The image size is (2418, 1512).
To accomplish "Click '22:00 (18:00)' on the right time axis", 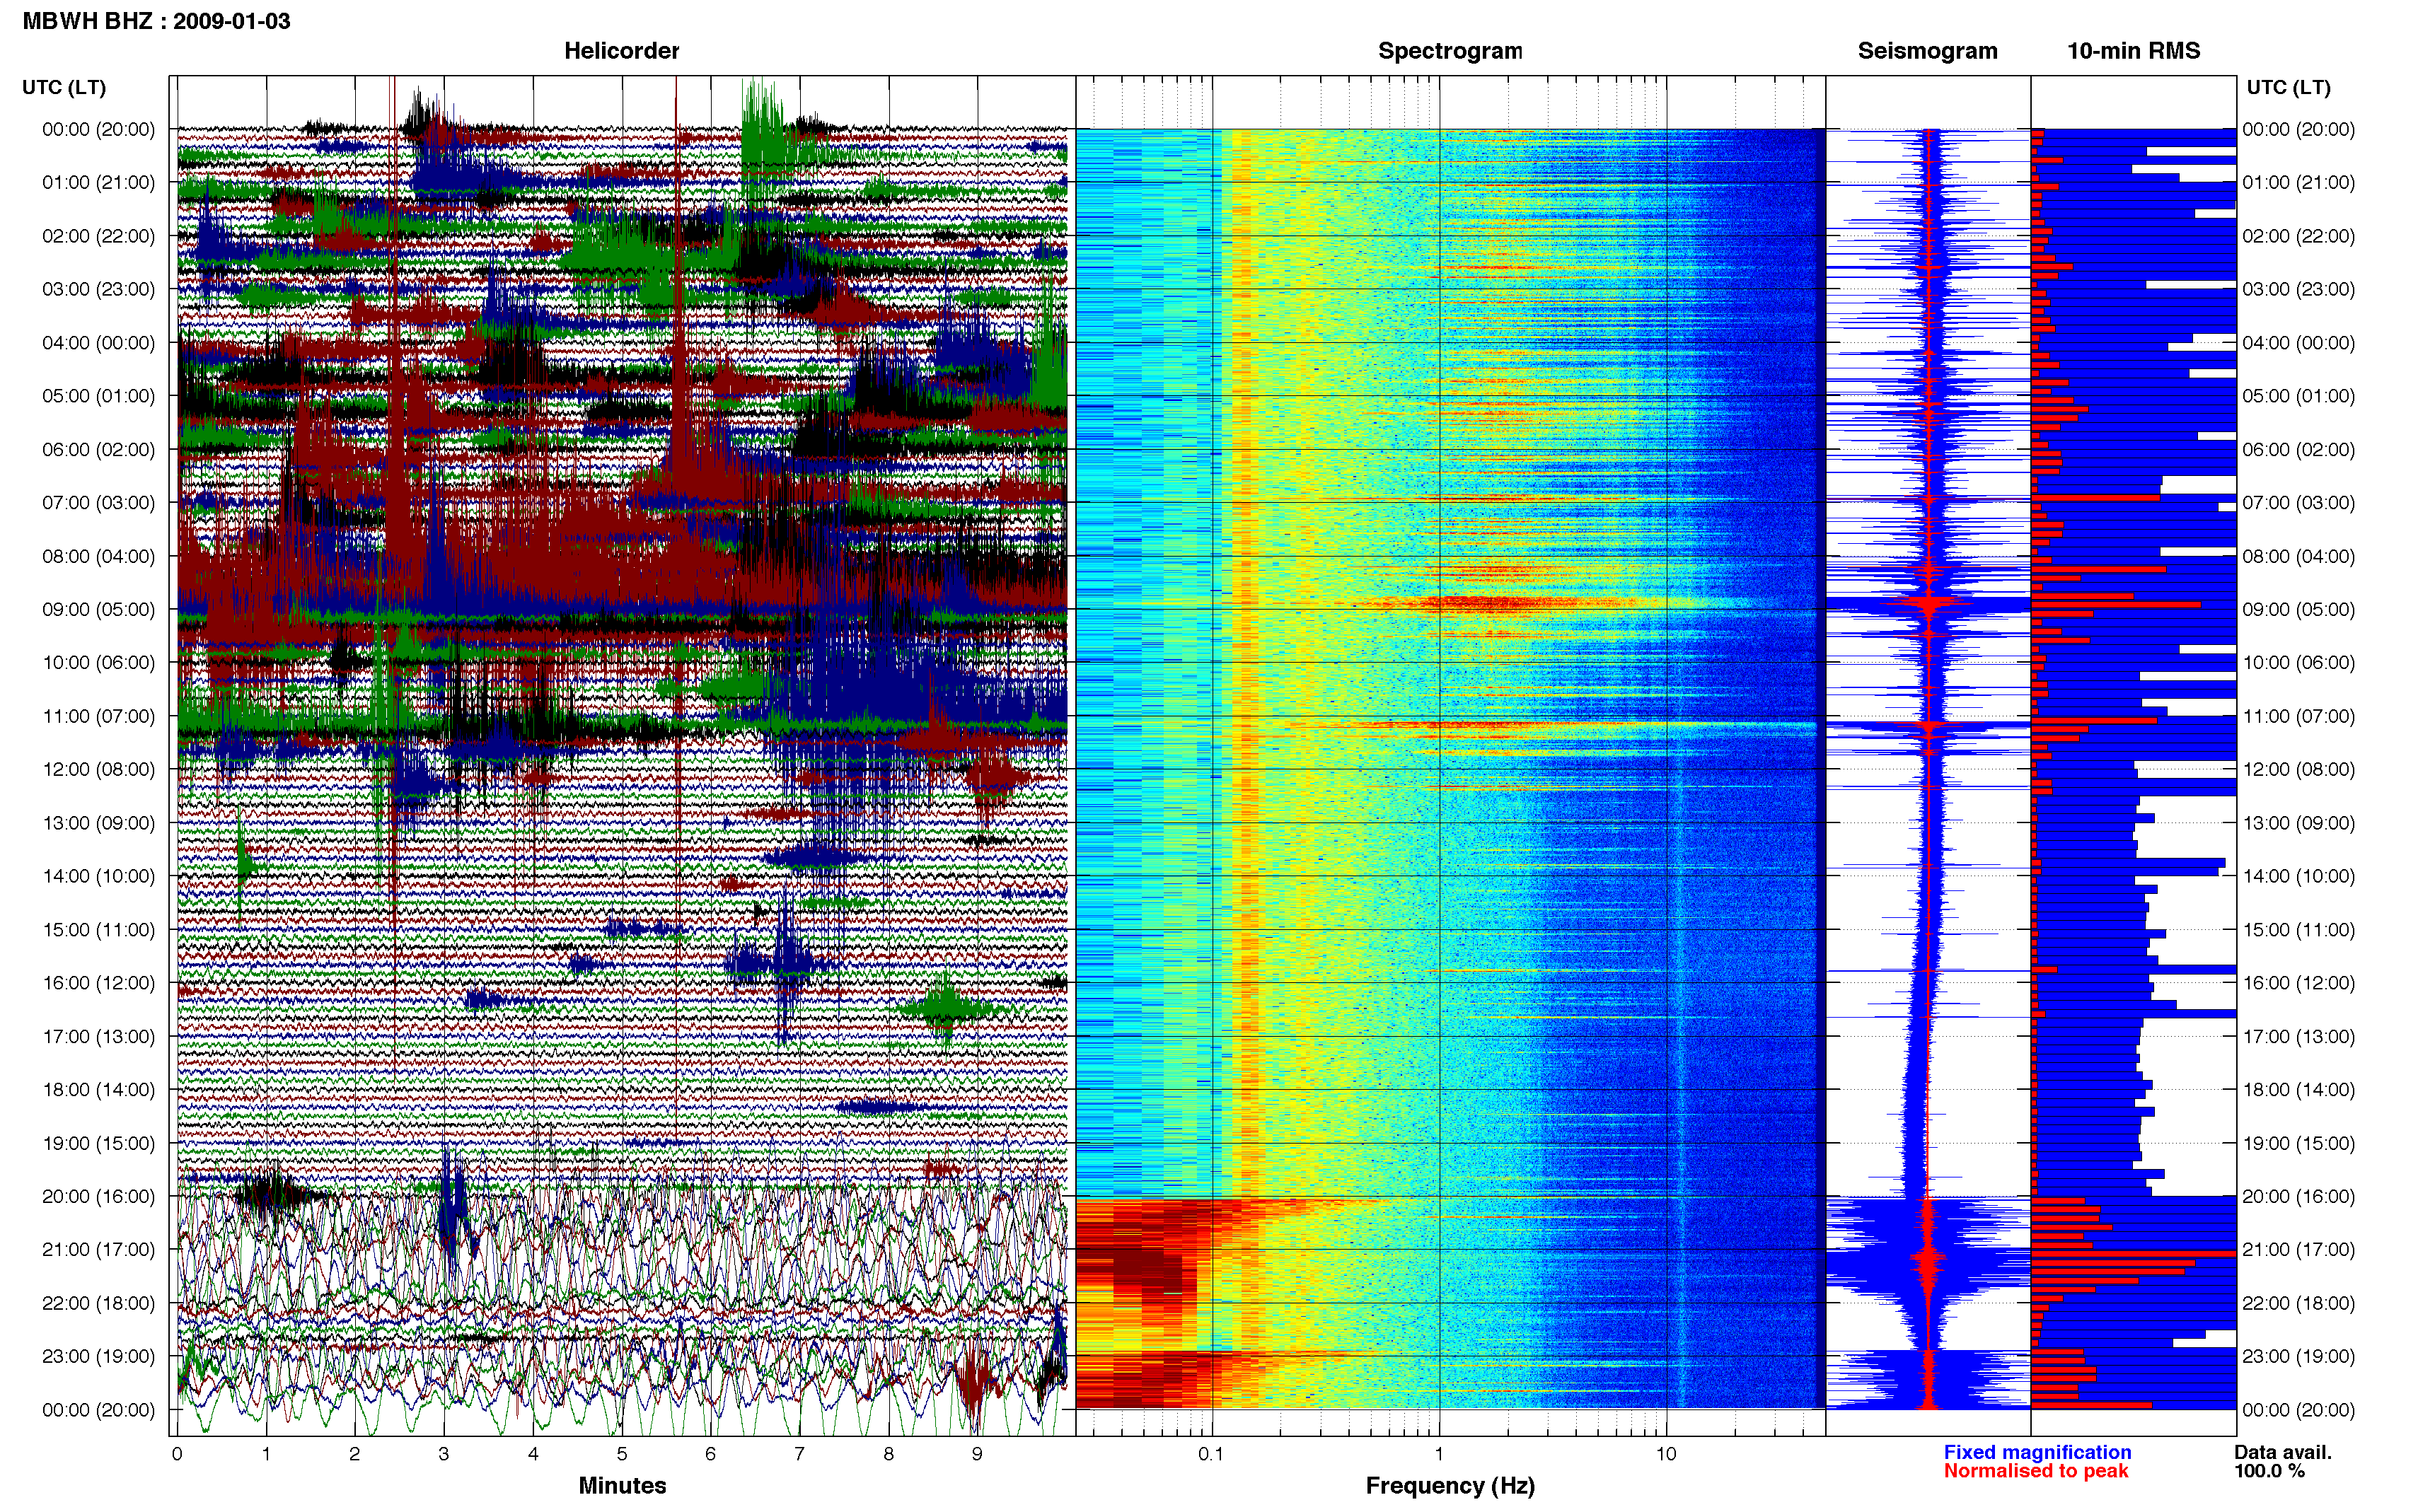I will point(2298,1303).
